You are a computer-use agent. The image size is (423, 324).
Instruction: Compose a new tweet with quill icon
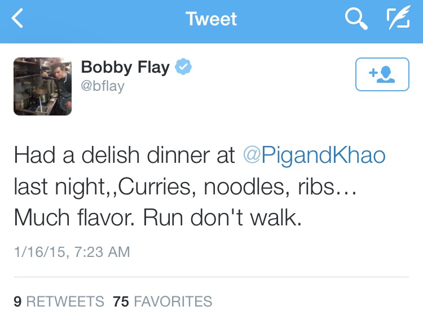(397, 20)
